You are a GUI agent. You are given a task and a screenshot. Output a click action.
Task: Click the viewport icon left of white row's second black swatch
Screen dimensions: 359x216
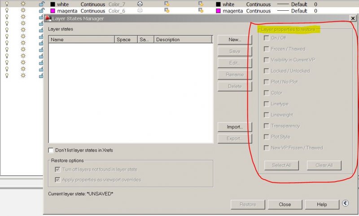click(201, 4)
